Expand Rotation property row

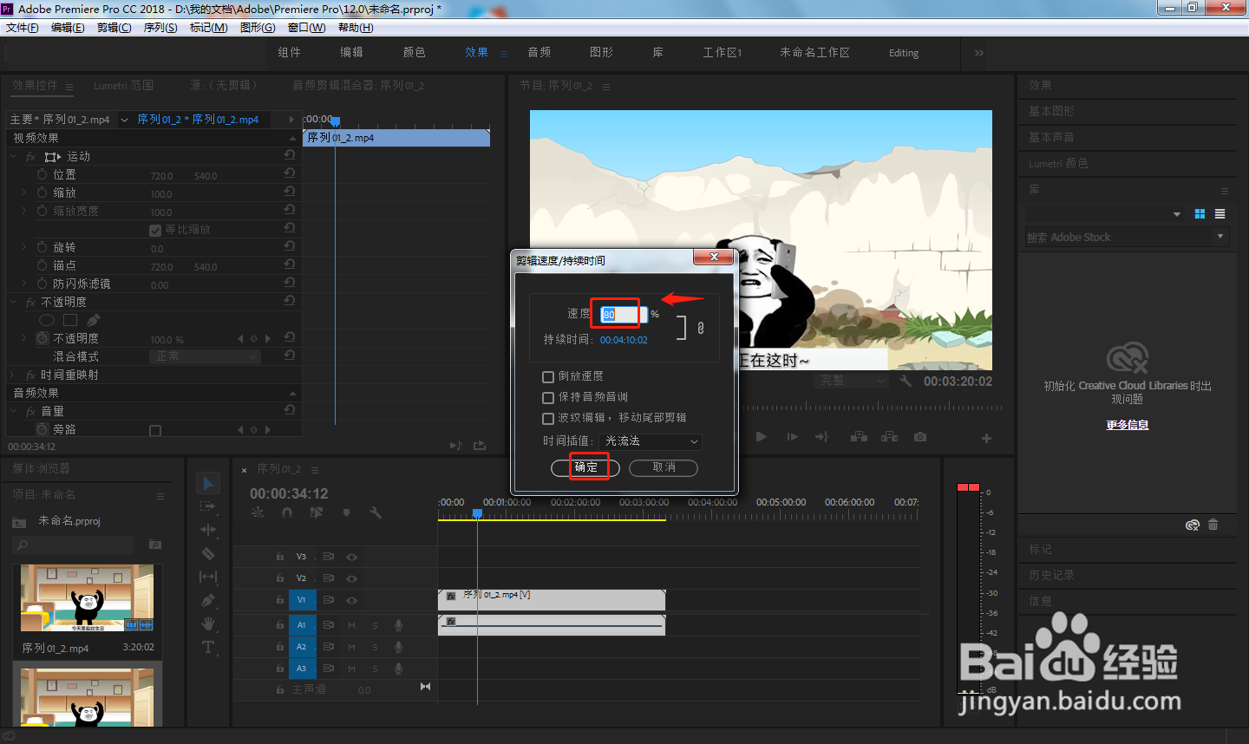click(x=24, y=247)
